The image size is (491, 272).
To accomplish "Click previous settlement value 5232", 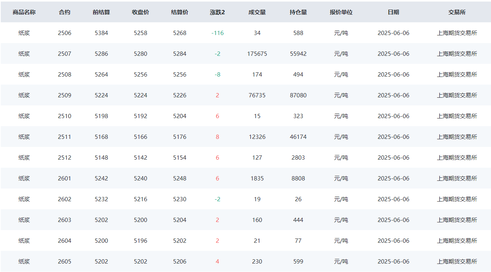I will click(x=101, y=199).
